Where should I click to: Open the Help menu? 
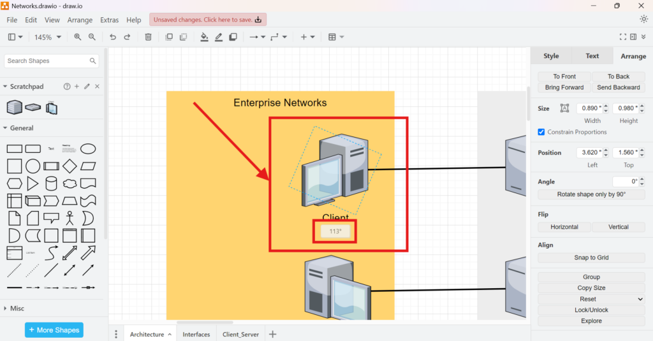click(134, 20)
